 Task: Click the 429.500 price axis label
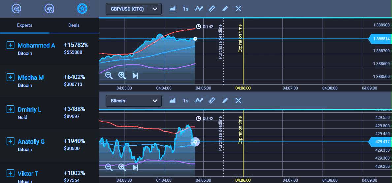point(382,126)
